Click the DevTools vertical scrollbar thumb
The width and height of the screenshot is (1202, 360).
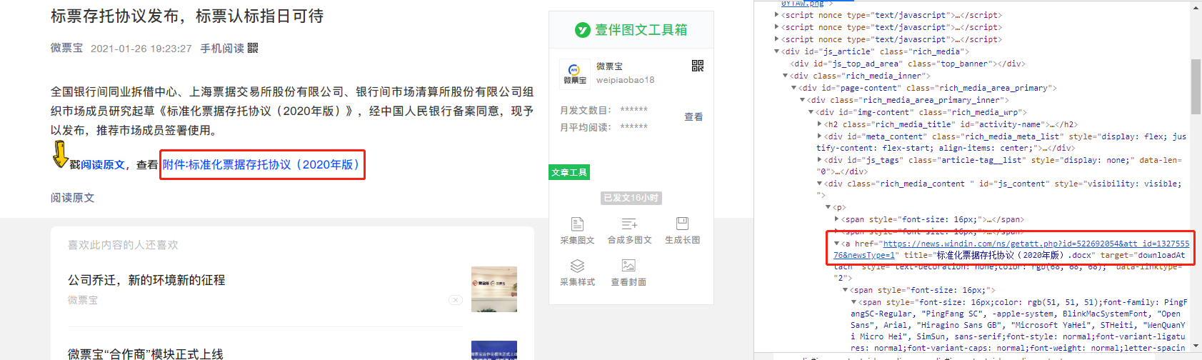(1196, 86)
